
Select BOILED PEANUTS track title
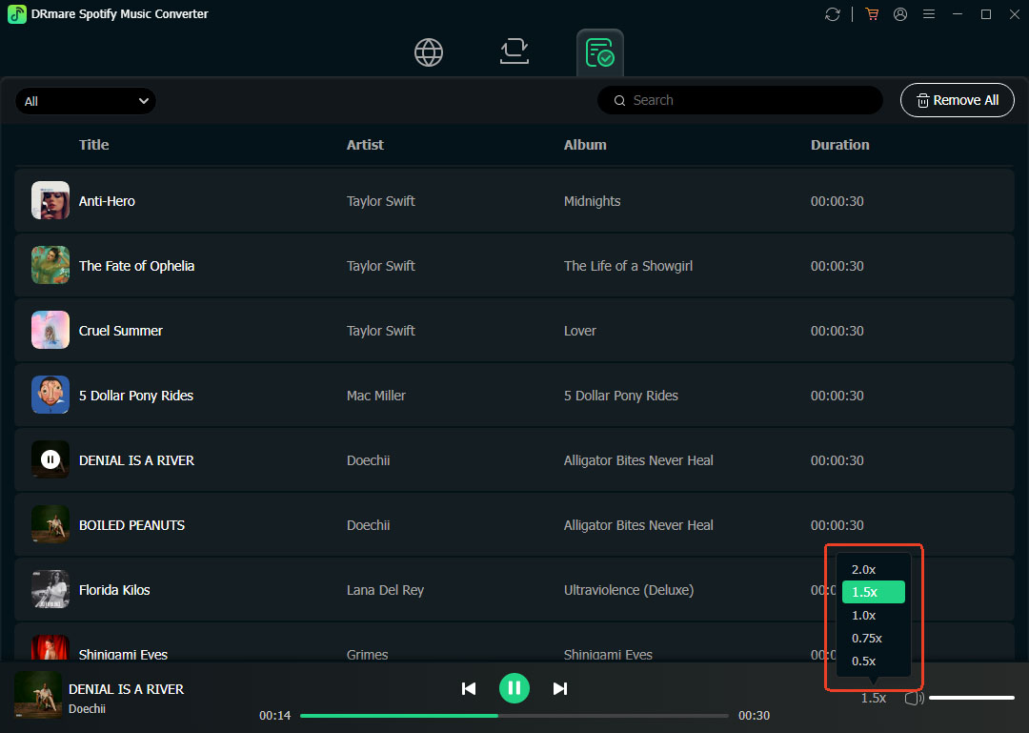131,525
